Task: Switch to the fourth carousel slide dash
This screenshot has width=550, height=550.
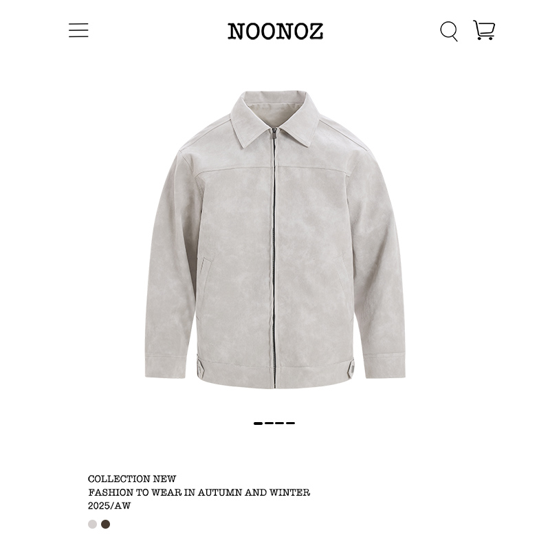Action: [290, 423]
